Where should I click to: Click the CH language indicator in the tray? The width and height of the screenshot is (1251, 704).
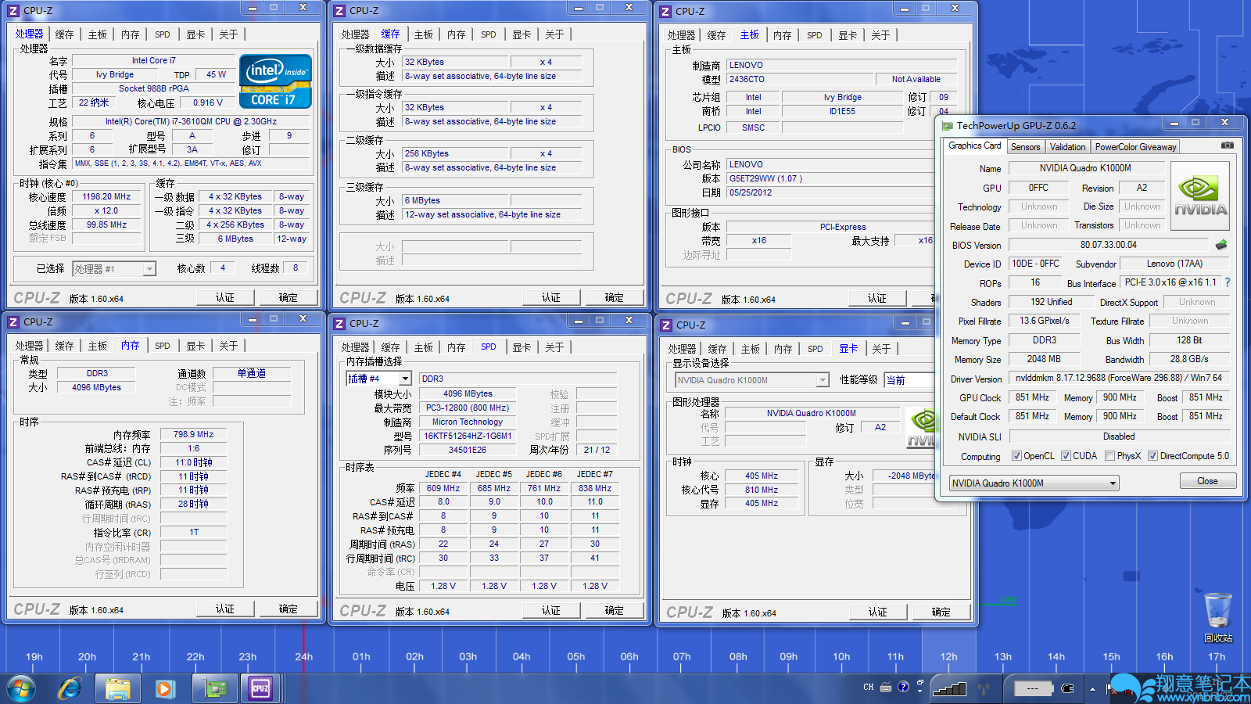869,688
